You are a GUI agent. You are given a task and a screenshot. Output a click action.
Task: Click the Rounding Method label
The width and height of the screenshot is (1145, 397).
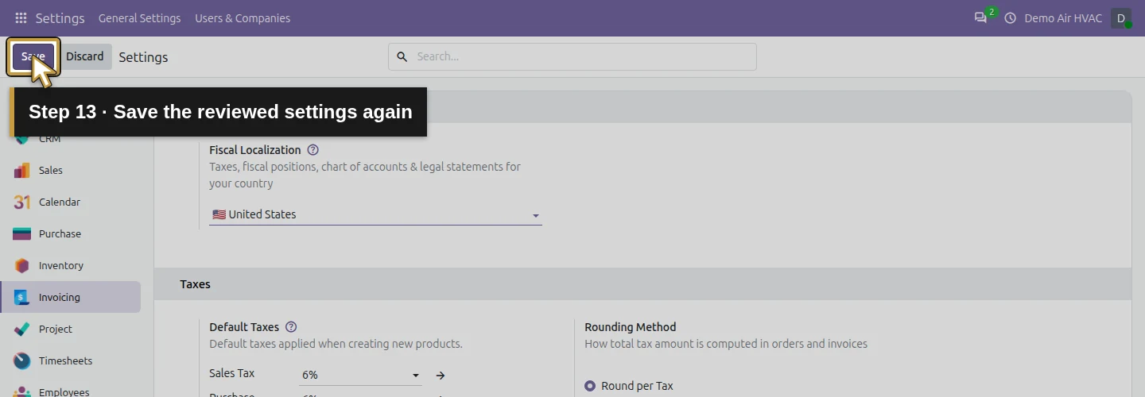pos(630,326)
